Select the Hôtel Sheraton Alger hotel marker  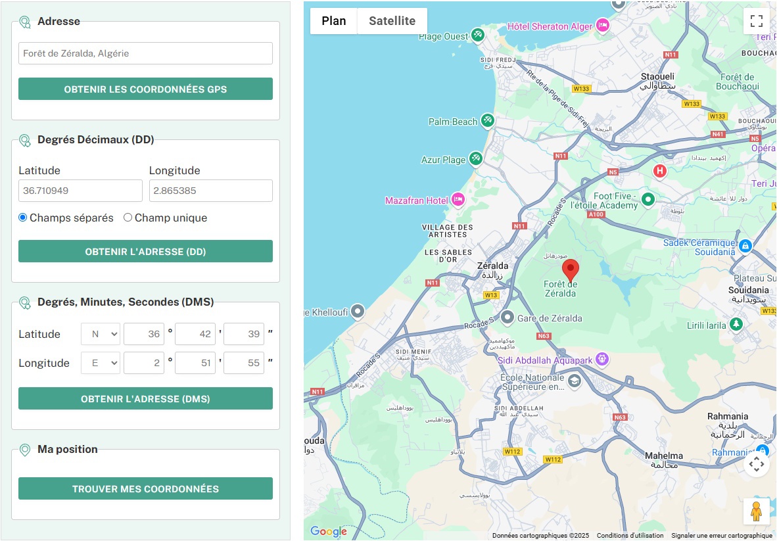pyautogui.click(x=603, y=25)
